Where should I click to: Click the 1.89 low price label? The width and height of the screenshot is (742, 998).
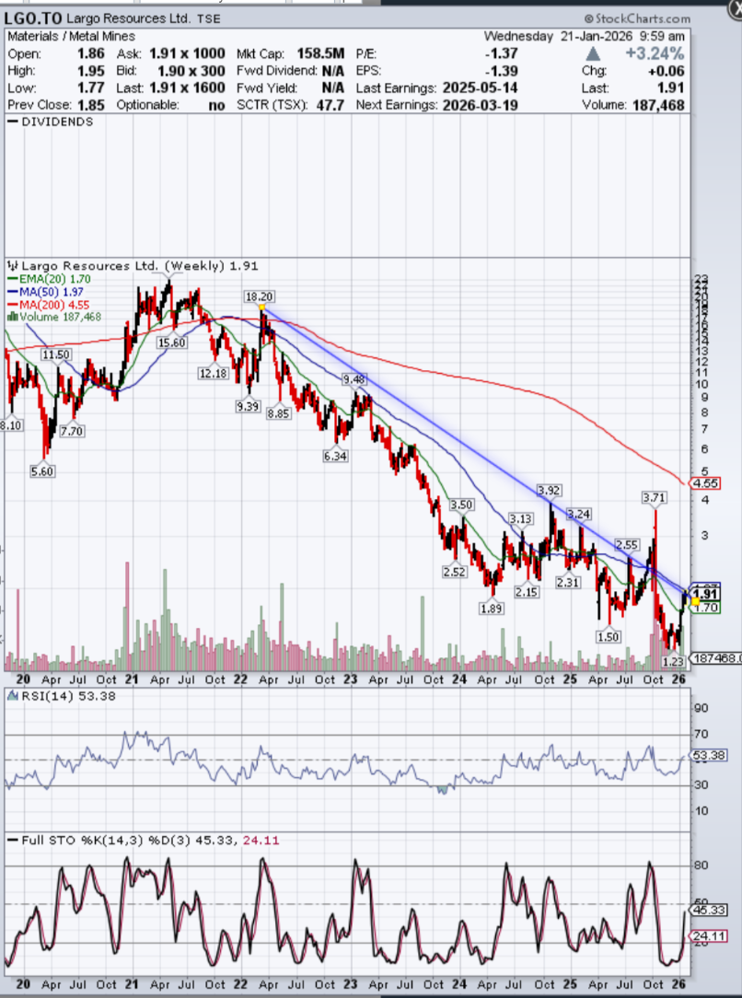tap(491, 609)
